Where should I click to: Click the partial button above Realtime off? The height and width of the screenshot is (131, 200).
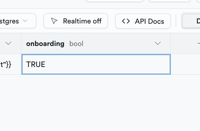115,1
